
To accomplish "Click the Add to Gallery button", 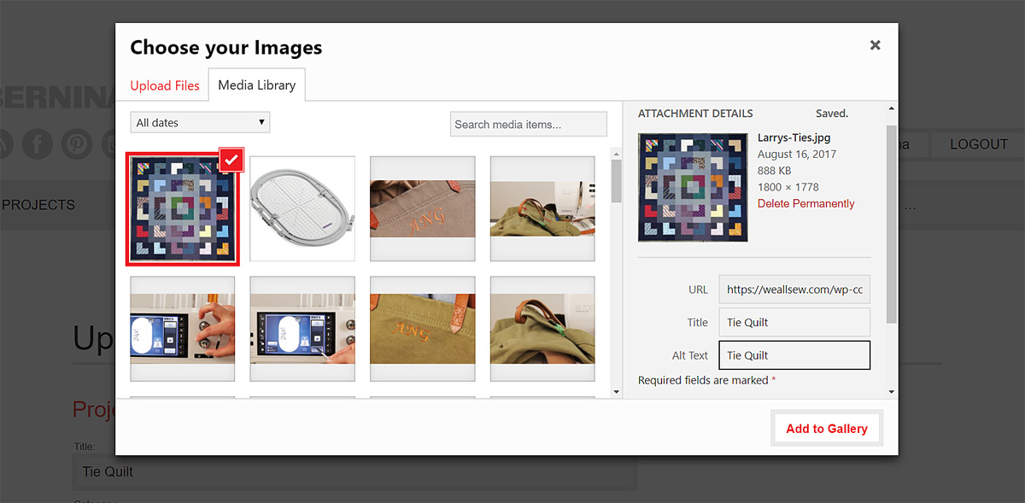I will pos(827,429).
